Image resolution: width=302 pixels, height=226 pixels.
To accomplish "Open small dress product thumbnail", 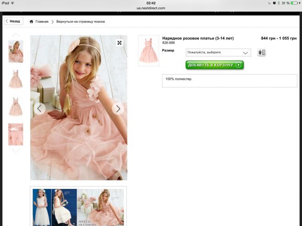I will (149, 51).
